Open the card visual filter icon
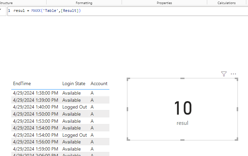This screenshot has height=156, width=248. (x=224, y=74)
